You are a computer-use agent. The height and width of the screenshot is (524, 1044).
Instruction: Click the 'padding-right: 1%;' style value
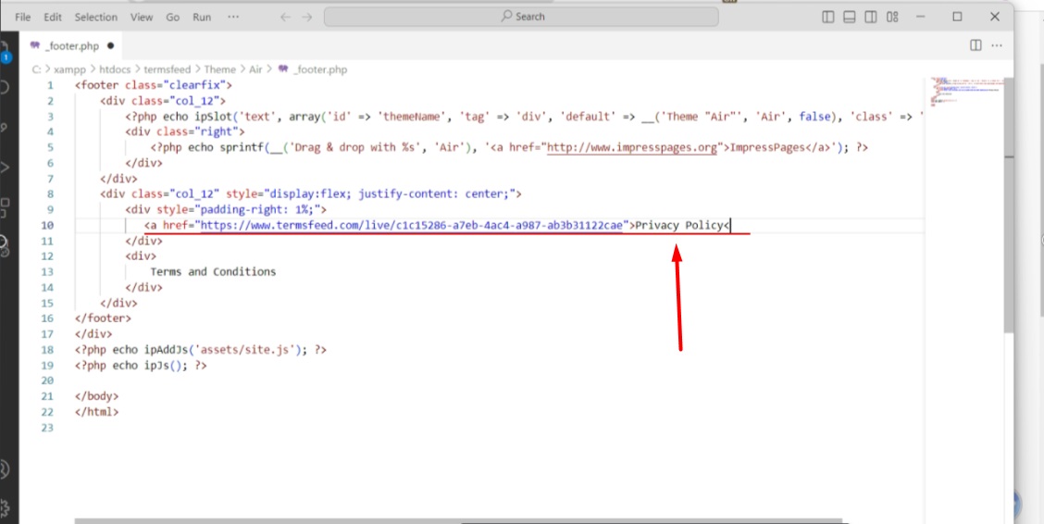tap(256, 210)
